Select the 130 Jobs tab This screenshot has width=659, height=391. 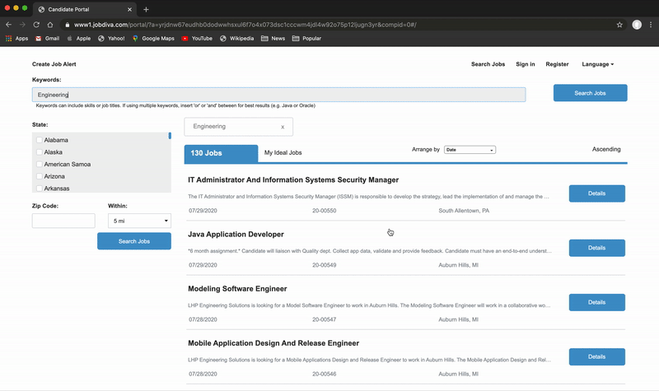tap(221, 153)
